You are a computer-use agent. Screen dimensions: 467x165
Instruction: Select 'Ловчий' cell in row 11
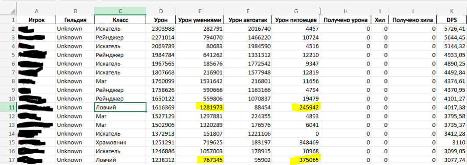pos(120,107)
